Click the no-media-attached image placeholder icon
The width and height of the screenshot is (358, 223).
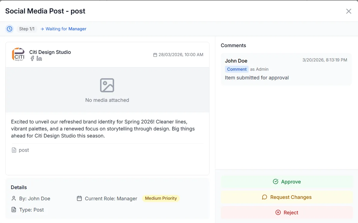tap(107, 85)
